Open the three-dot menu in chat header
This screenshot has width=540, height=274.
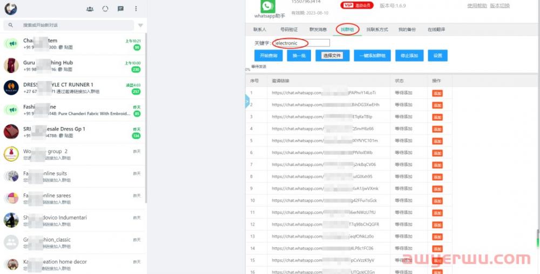point(136,9)
